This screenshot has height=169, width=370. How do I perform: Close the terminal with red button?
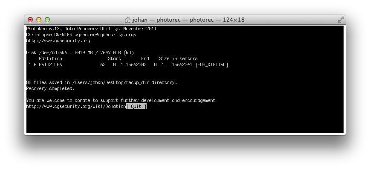30,20
